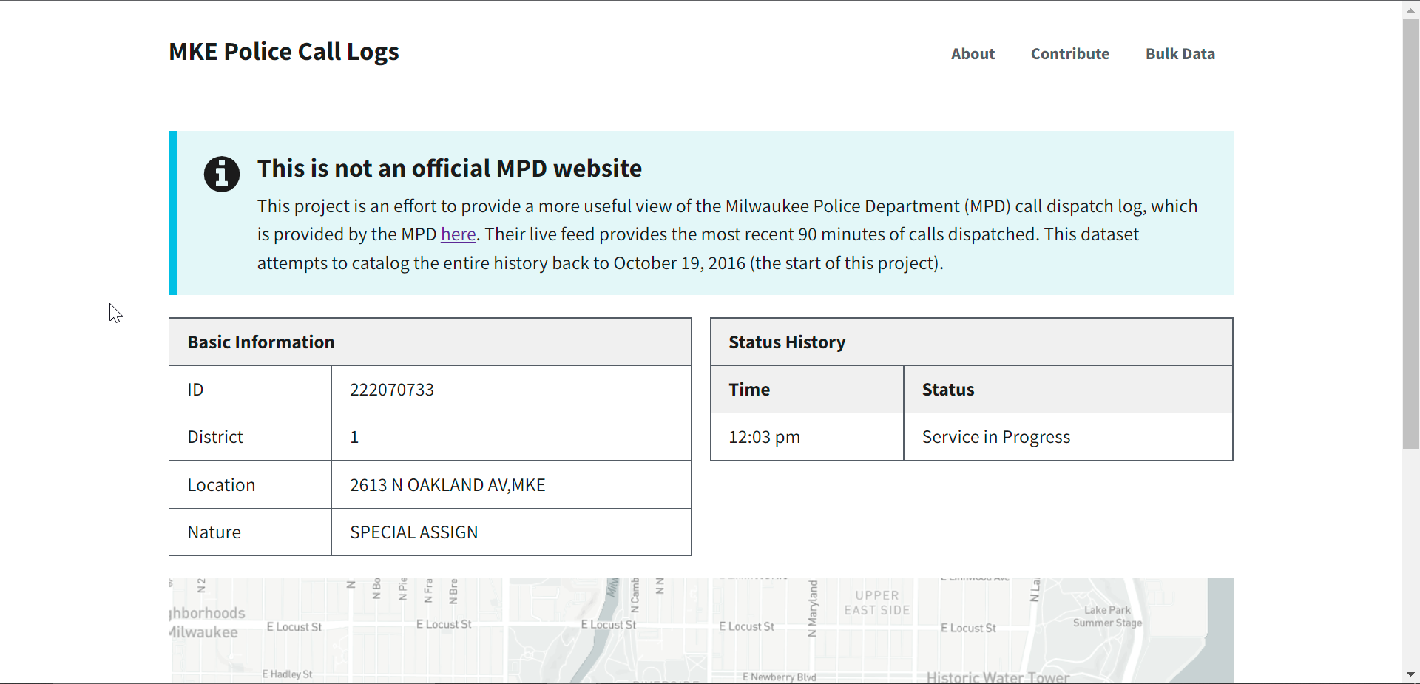The height and width of the screenshot is (684, 1420).
Task: Click the Time column header
Action: pos(807,390)
